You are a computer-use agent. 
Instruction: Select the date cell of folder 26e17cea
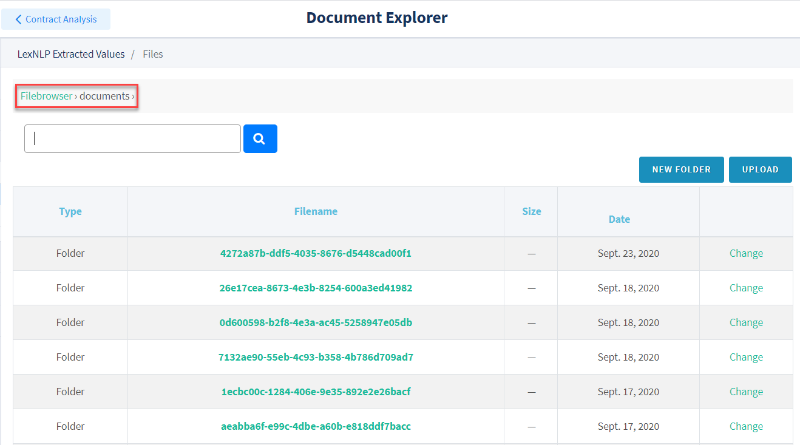(x=628, y=288)
